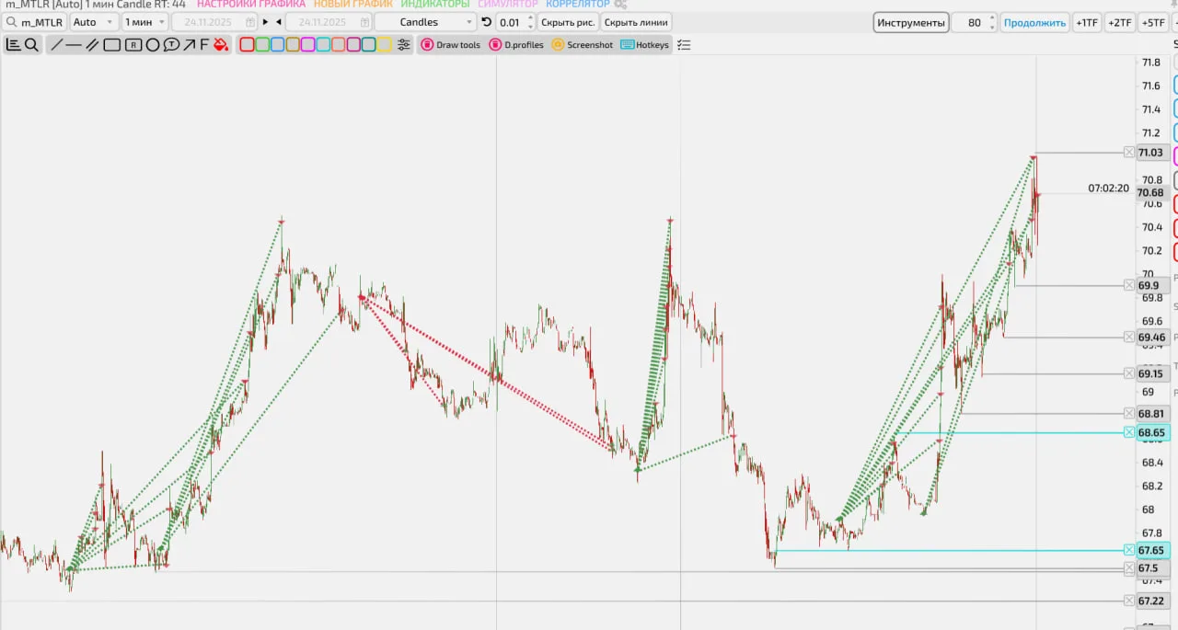The width and height of the screenshot is (1178, 630).
Task: Select the trend line drawing tool
Action: click(x=57, y=44)
